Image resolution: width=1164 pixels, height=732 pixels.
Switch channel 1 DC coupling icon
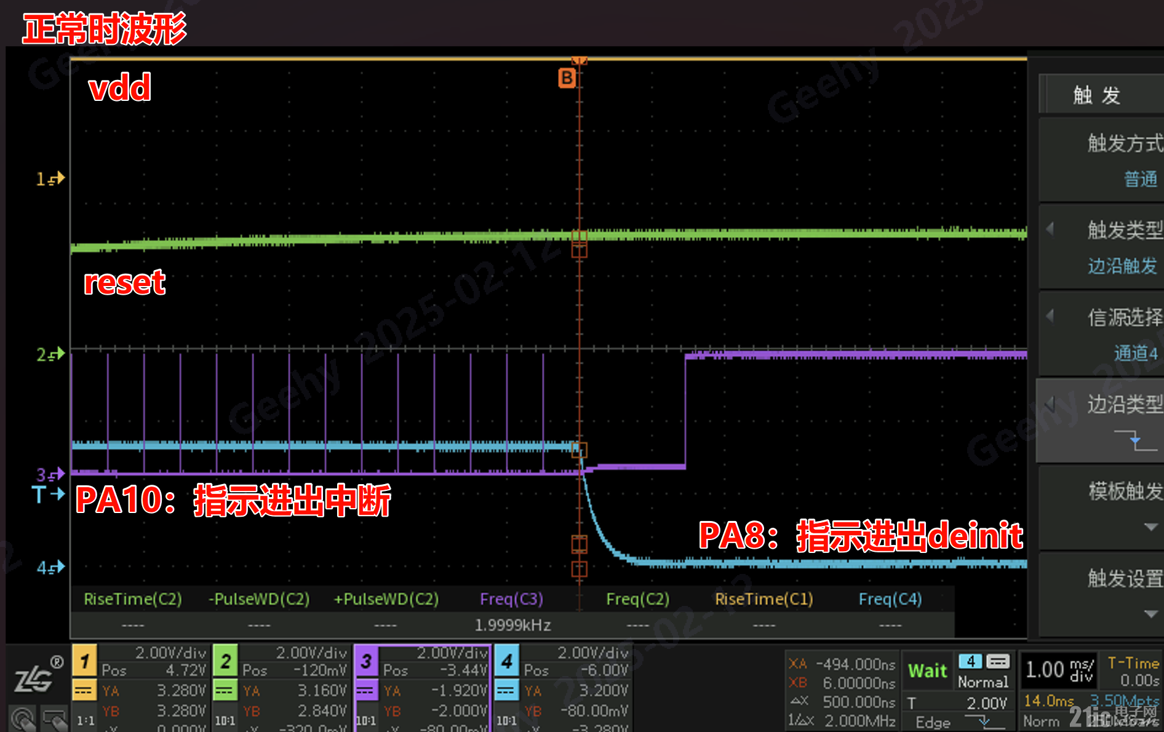pos(84,690)
